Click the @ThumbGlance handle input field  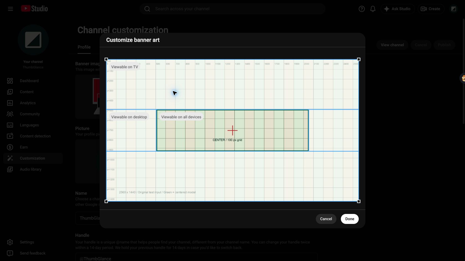pos(197,257)
